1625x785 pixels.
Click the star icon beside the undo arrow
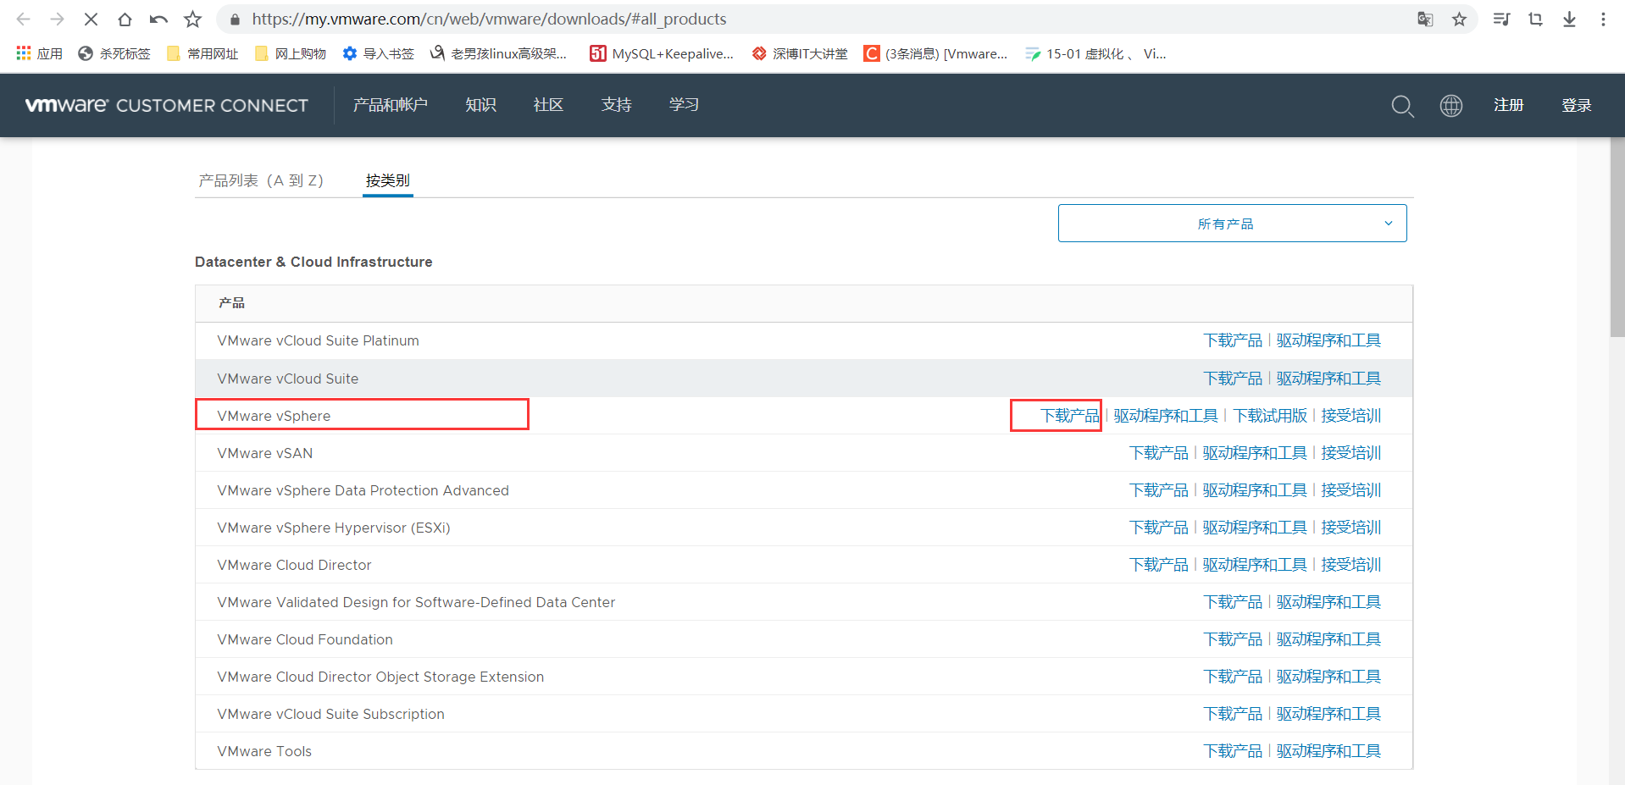coord(193,19)
